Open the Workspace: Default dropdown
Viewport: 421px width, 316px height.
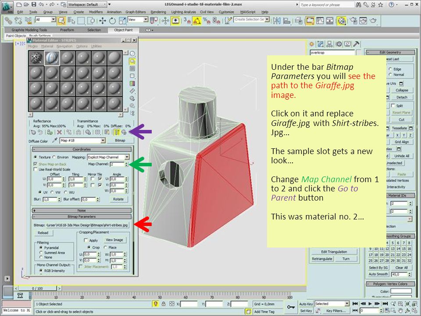pos(87,4)
